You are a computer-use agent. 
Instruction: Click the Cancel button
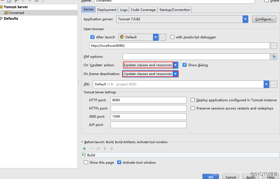coord(231,177)
